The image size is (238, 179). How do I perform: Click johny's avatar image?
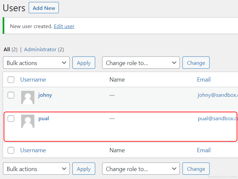28,98
